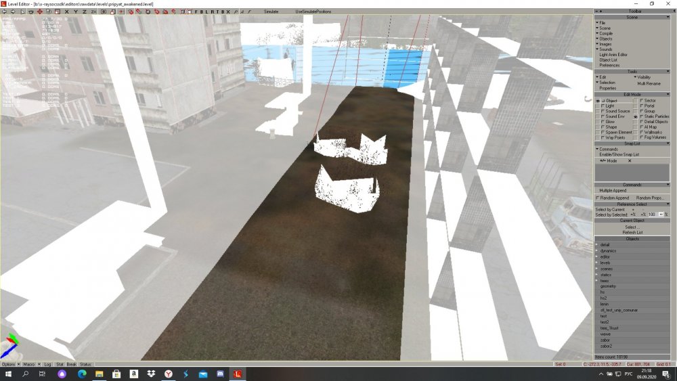Toggle the ZX plane constraint
The image size is (677, 381).
pyautogui.click(x=93, y=12)
